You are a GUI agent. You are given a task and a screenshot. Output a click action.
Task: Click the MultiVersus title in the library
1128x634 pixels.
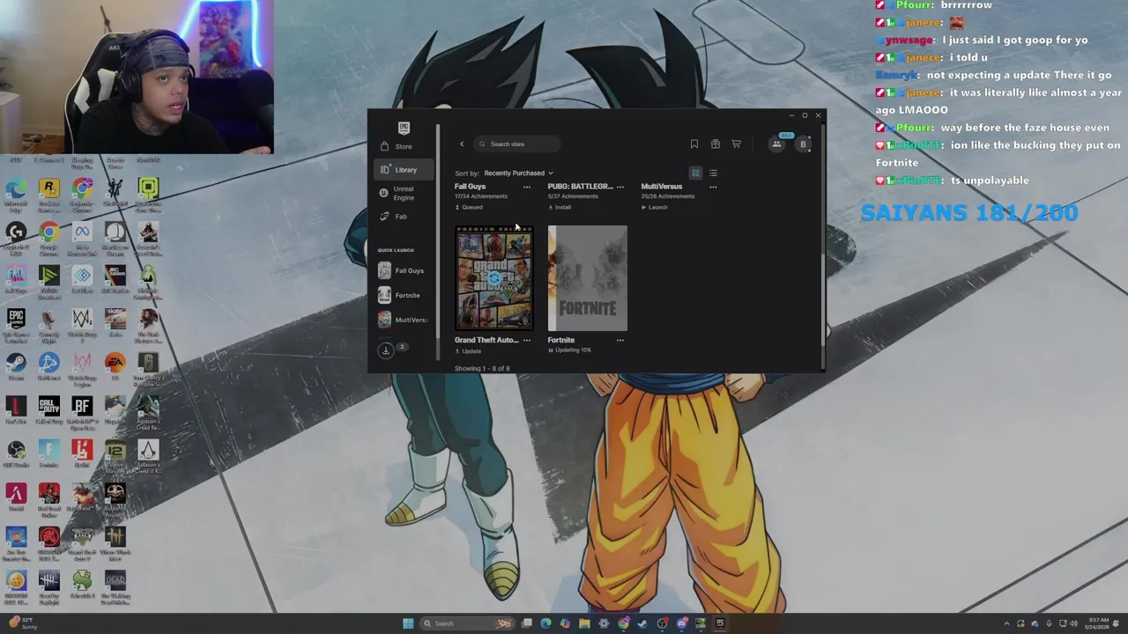tap(662, 187)
